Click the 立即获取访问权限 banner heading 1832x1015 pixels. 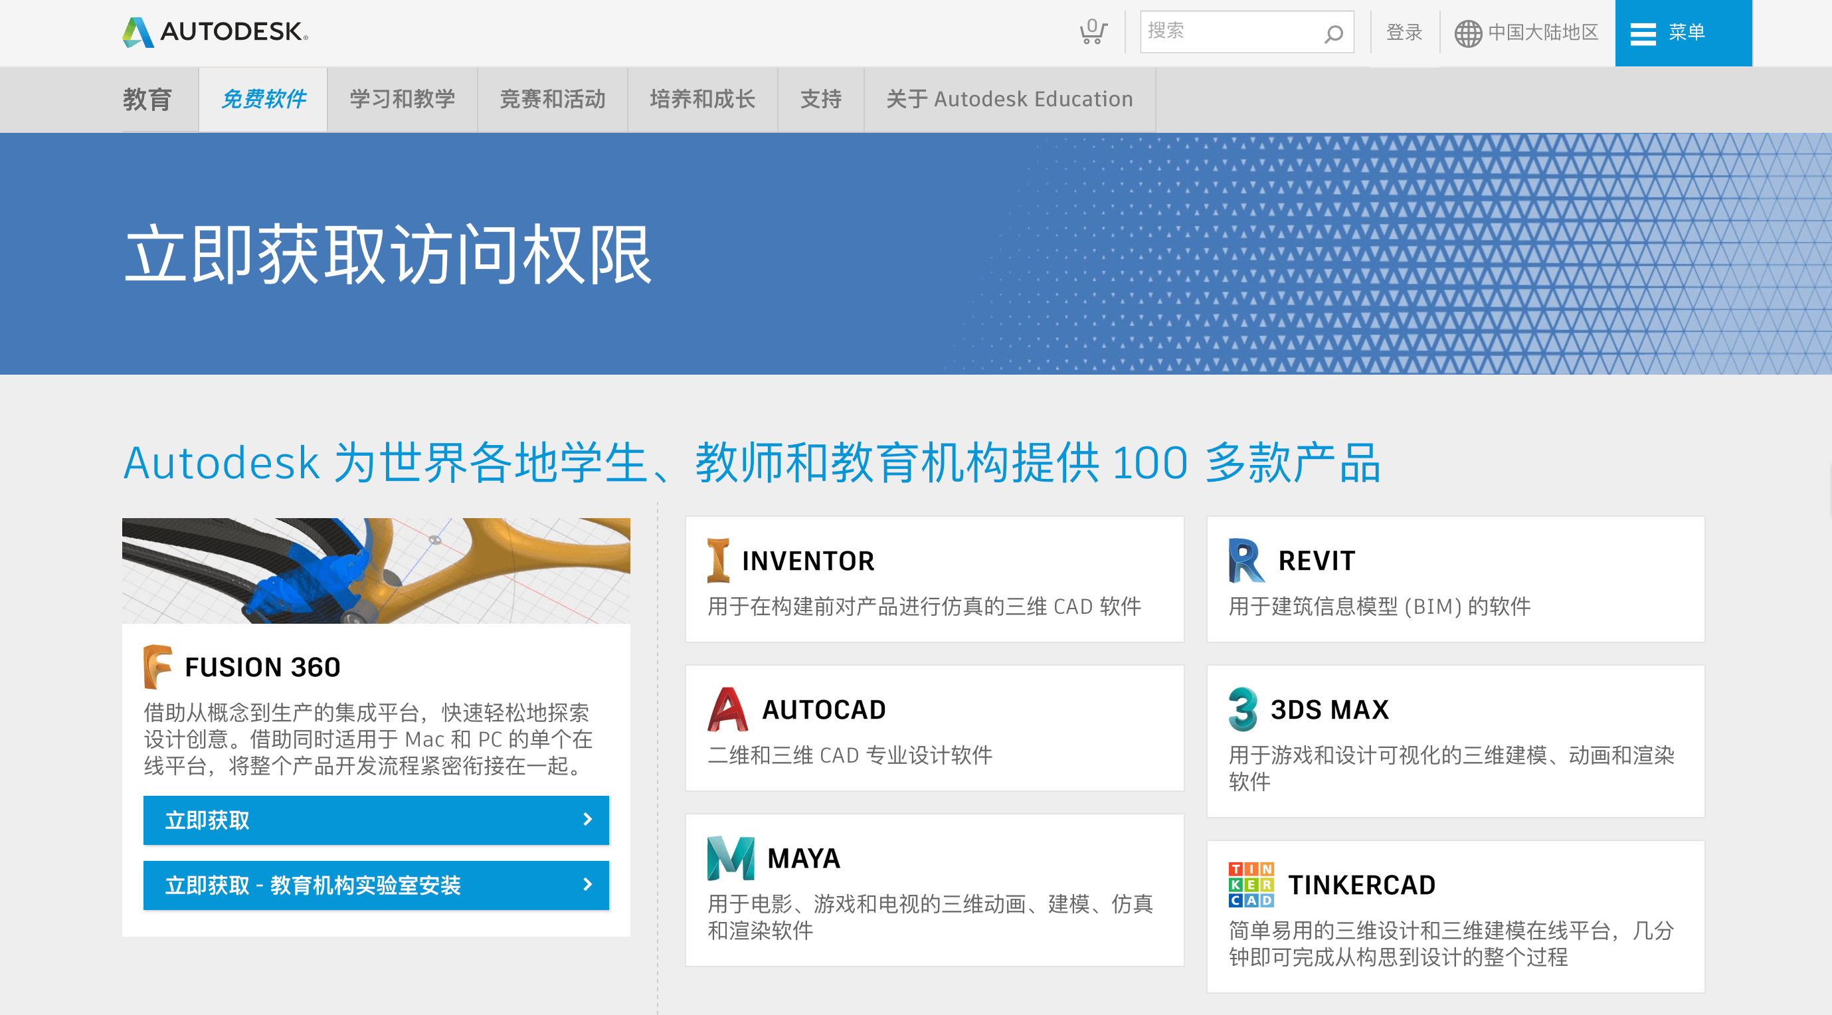point(389,254)
